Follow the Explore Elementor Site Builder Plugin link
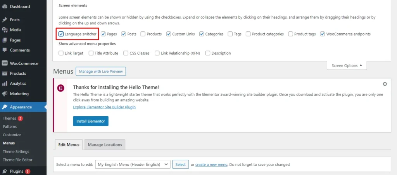Screen dimensions: 397x175 click(x=104, y=107)
